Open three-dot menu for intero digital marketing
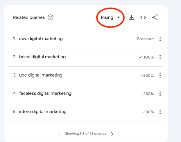Image resolution: width=181 pixels, height=142 pixels. tap(160, 112)
